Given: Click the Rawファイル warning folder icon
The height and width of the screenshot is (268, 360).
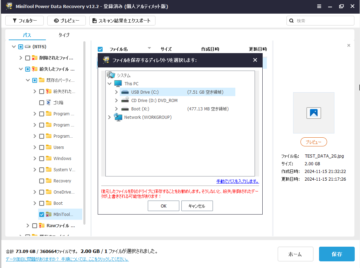Looking at the screenshot, I should [x=42, y=226].
